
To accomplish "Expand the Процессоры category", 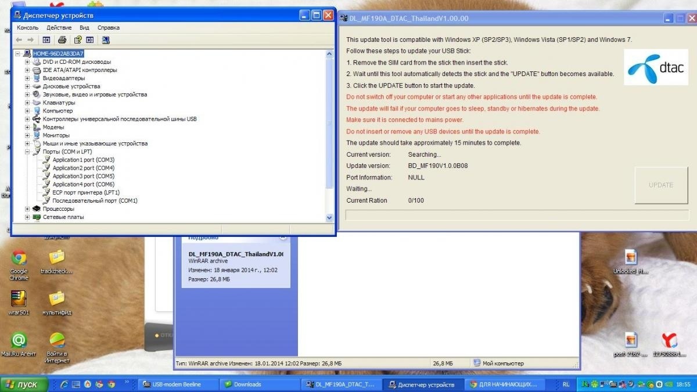I will [27, 208].
